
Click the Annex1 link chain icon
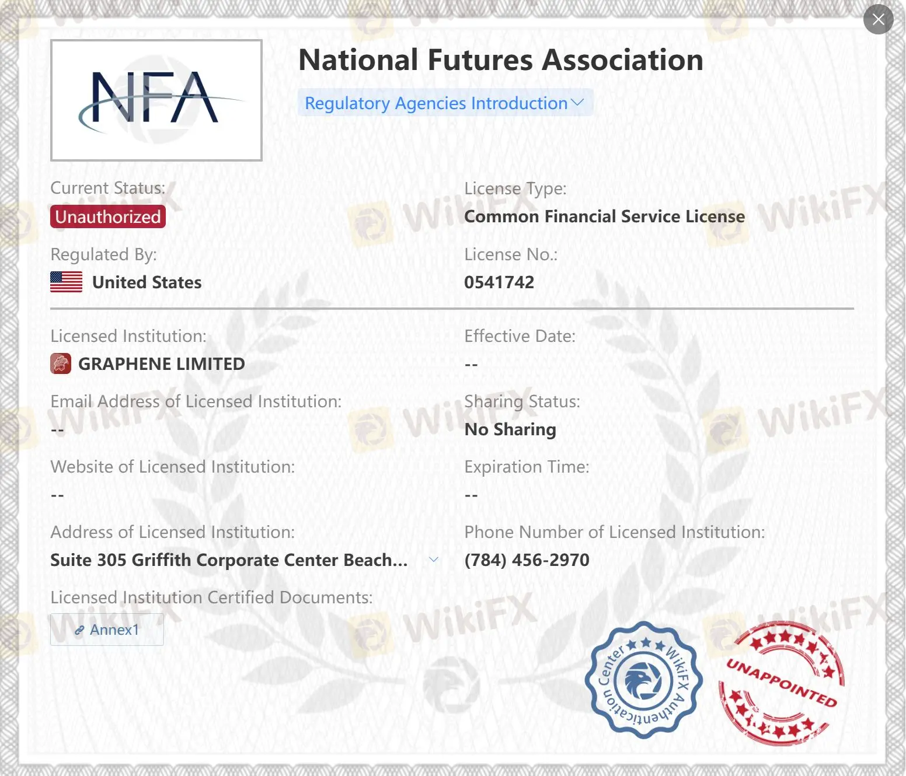(79, 630)
